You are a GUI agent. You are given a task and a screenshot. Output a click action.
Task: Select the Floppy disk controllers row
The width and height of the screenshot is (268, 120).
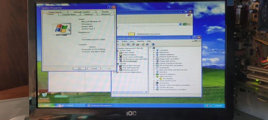(x=167, y=59)
